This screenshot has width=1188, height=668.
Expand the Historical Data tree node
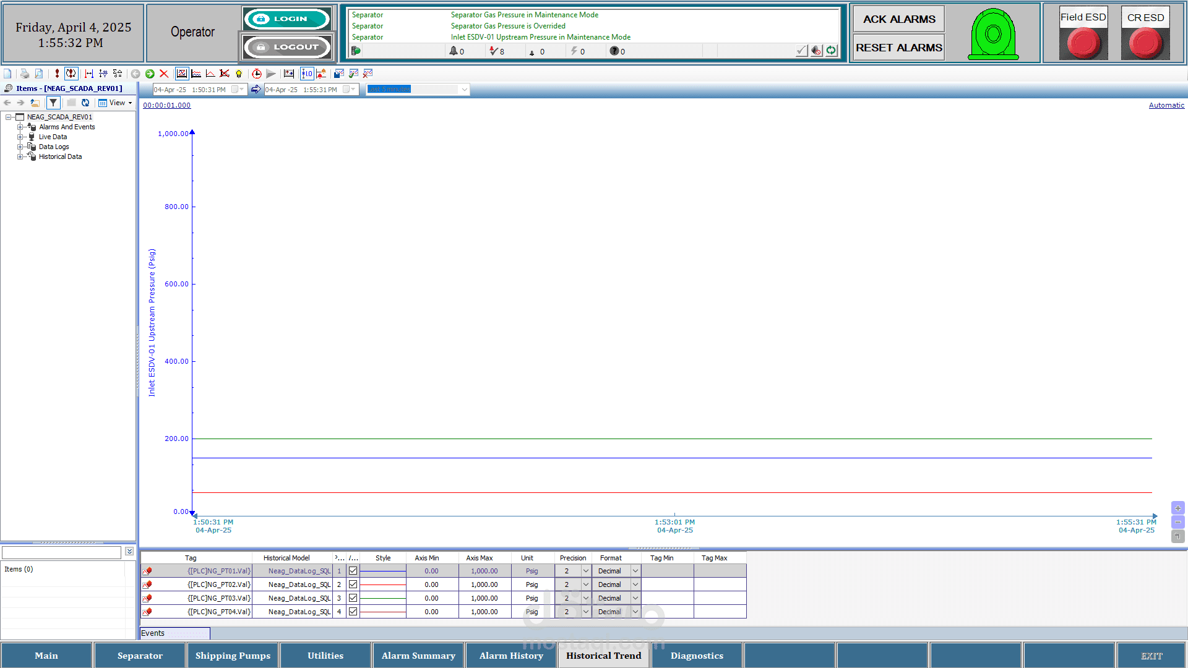[20, 156]
